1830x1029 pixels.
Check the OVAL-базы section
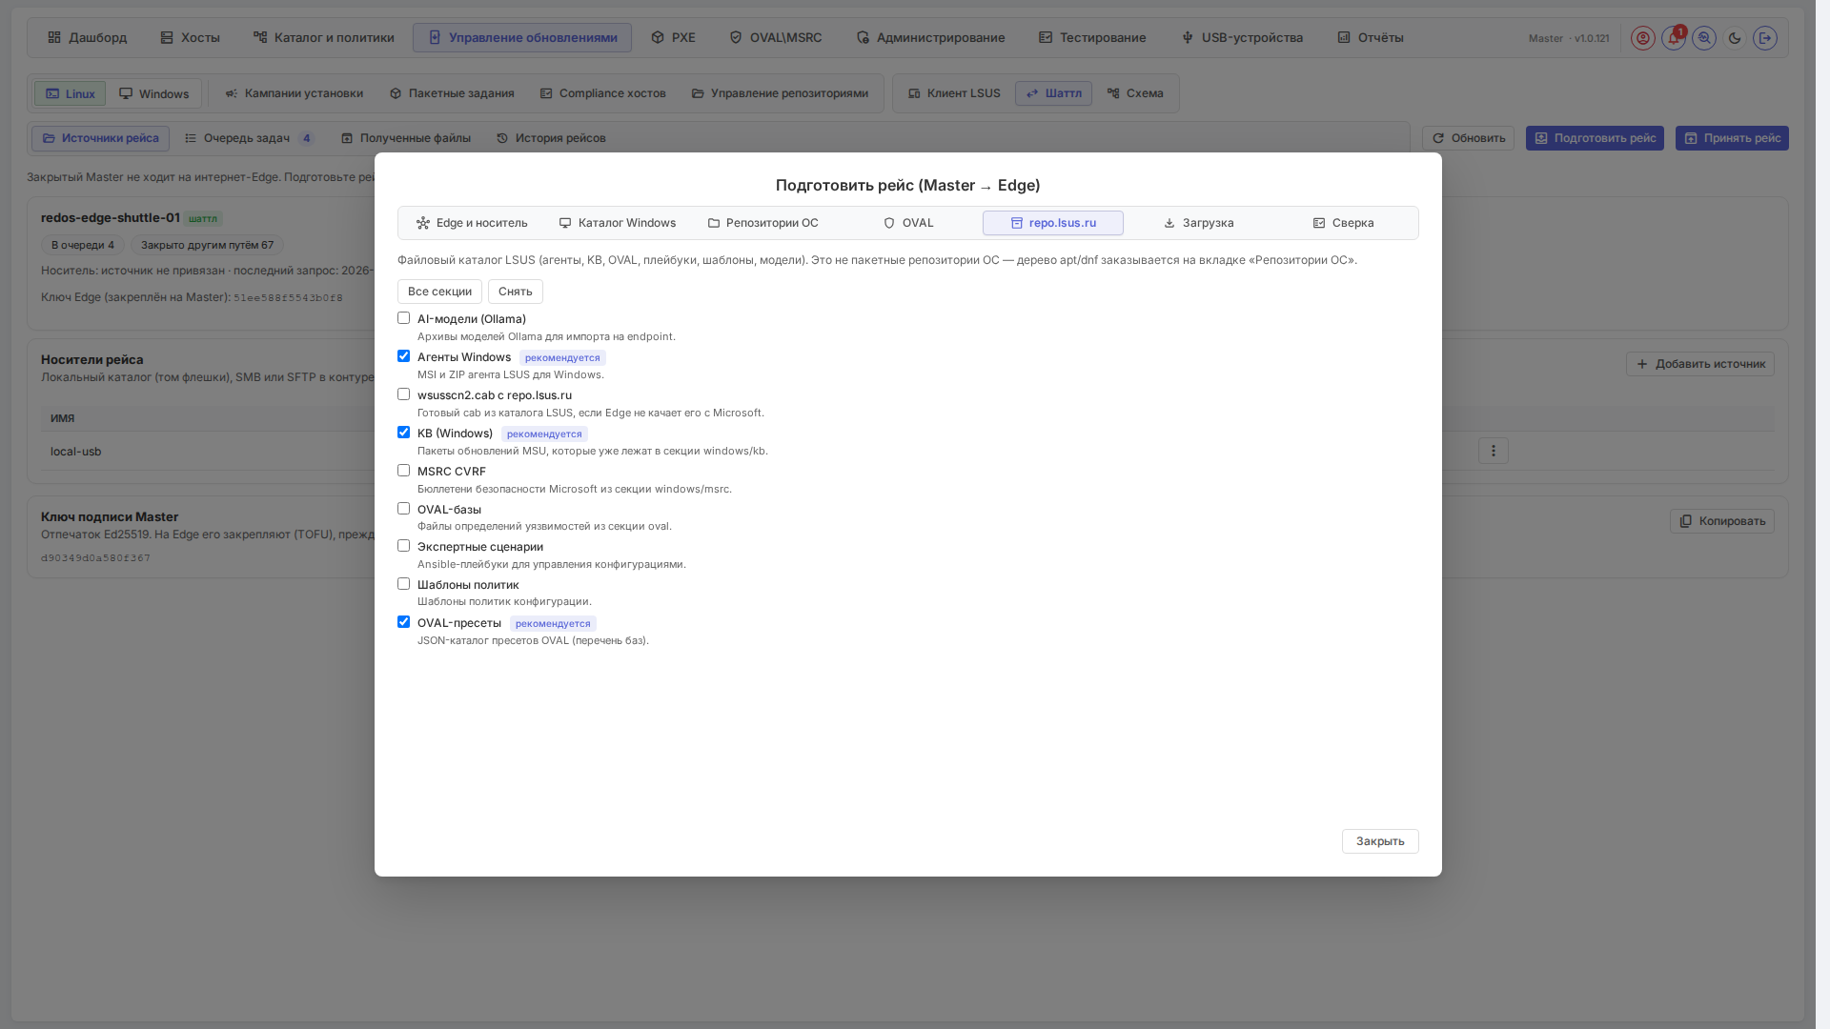(403, 509)
